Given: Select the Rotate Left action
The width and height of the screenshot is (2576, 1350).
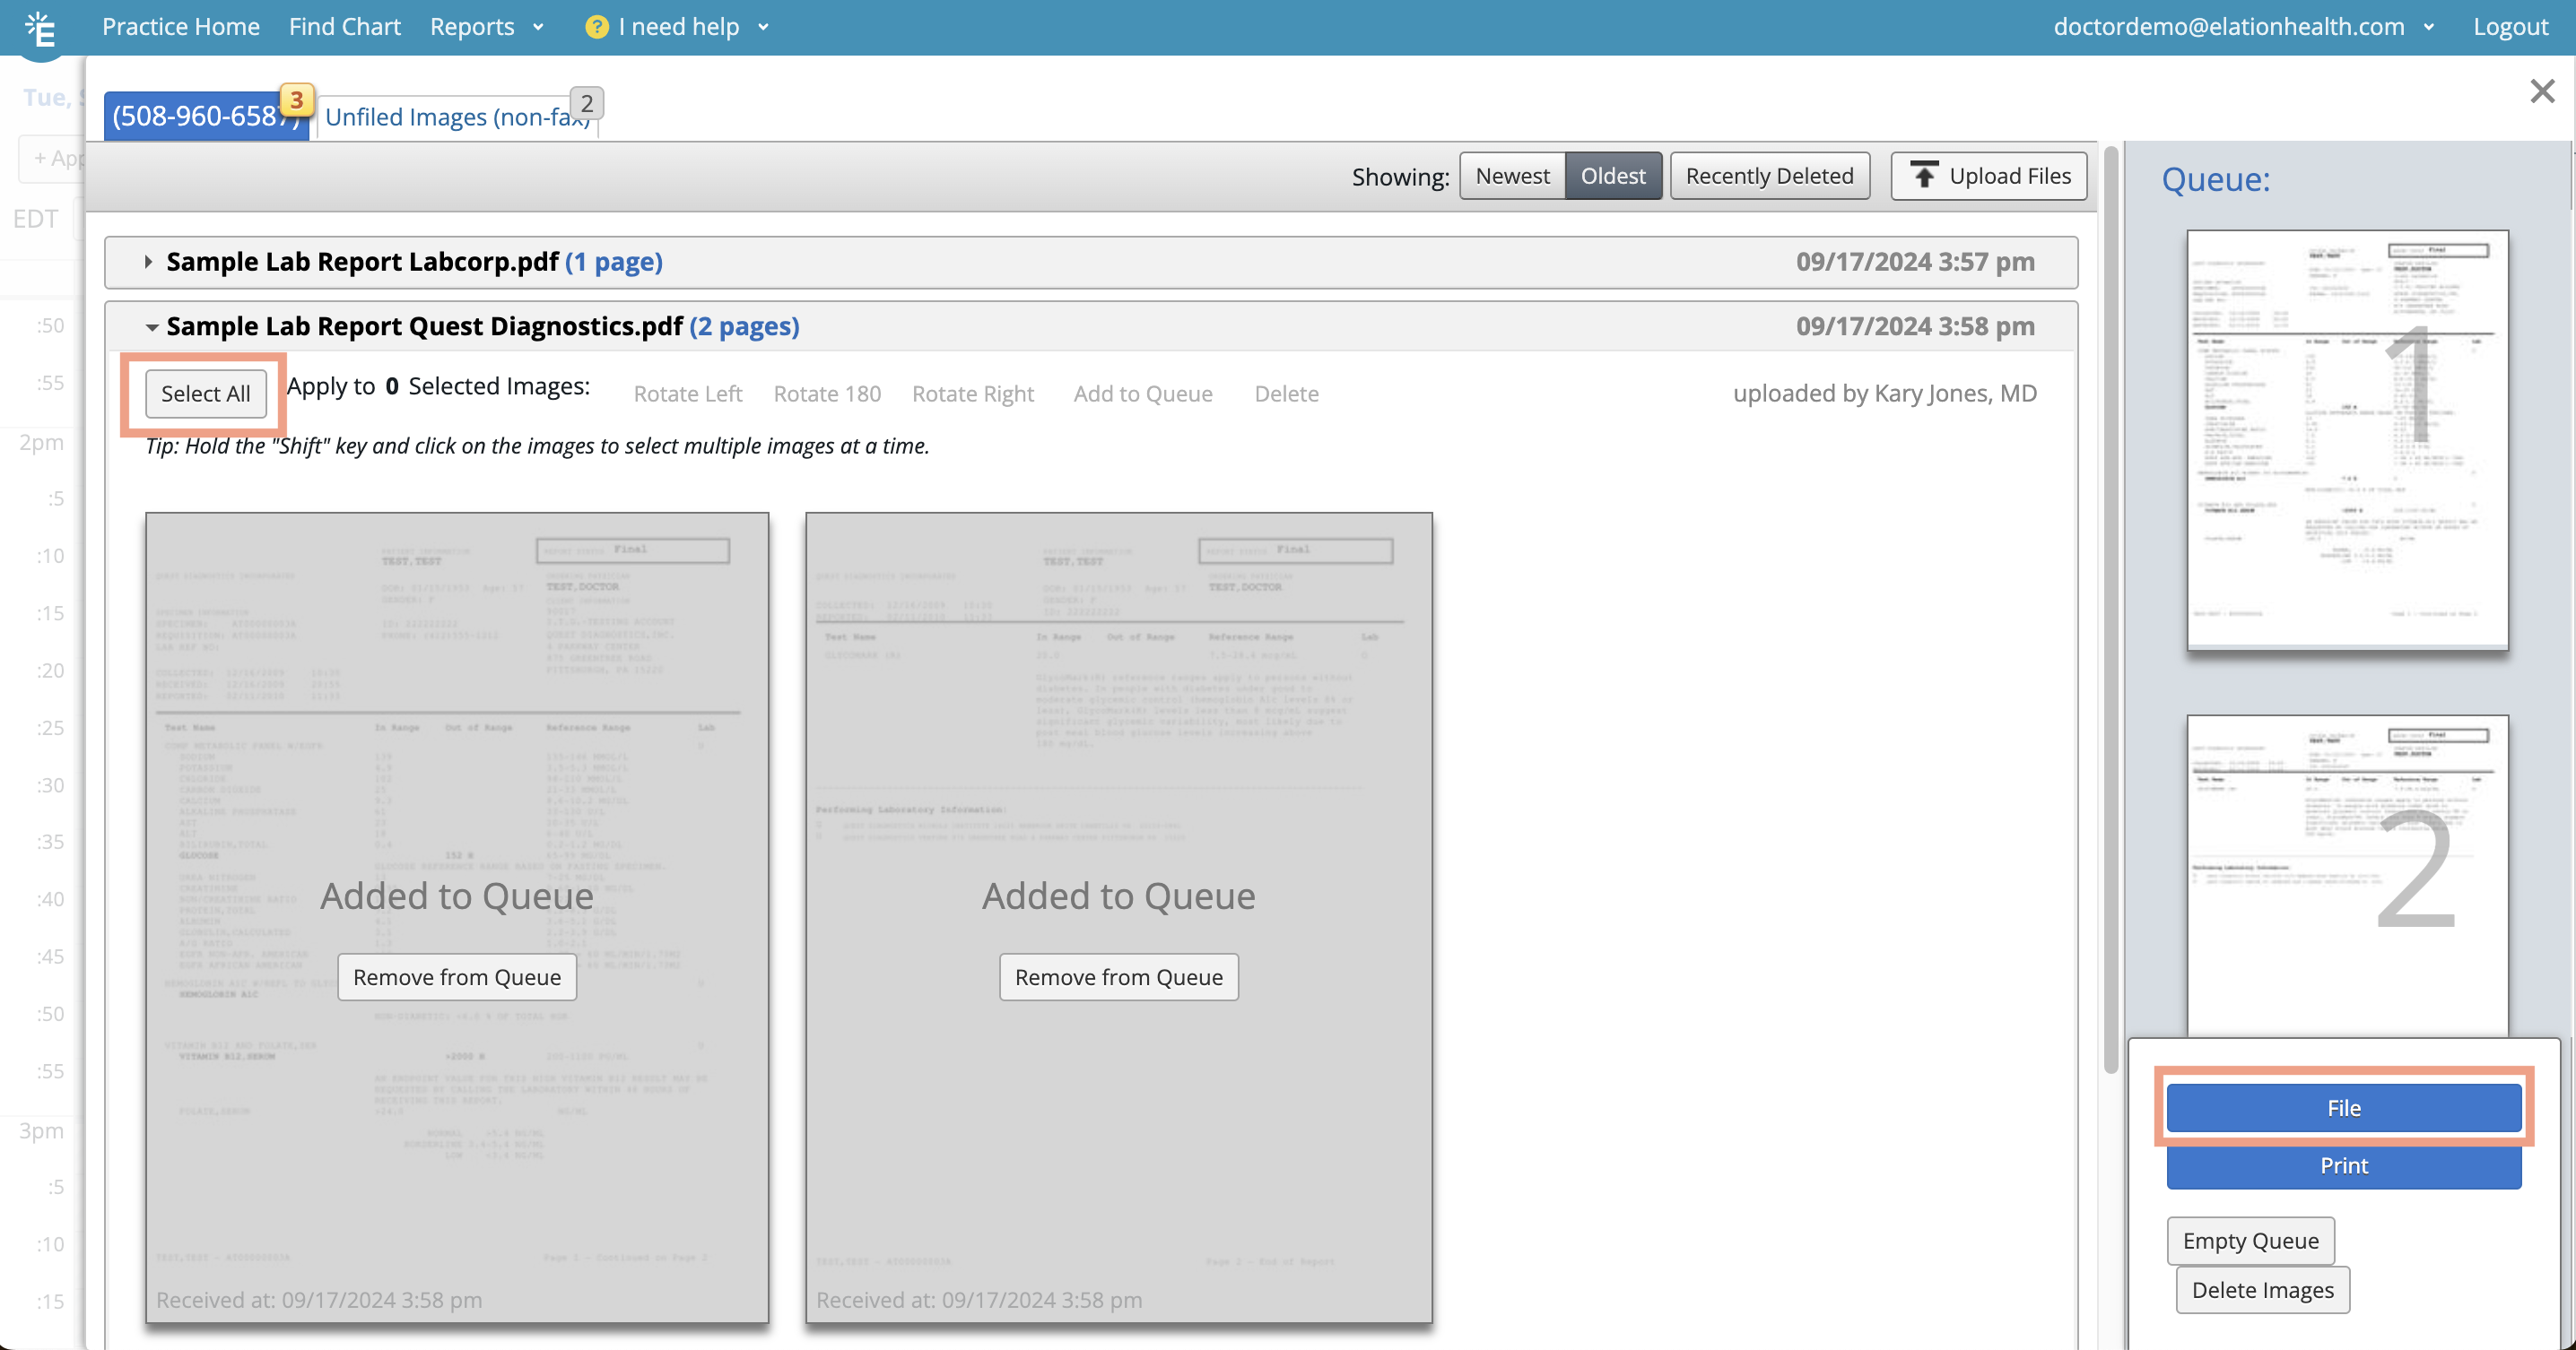Looking at the screenshot, I should point(687,393).
